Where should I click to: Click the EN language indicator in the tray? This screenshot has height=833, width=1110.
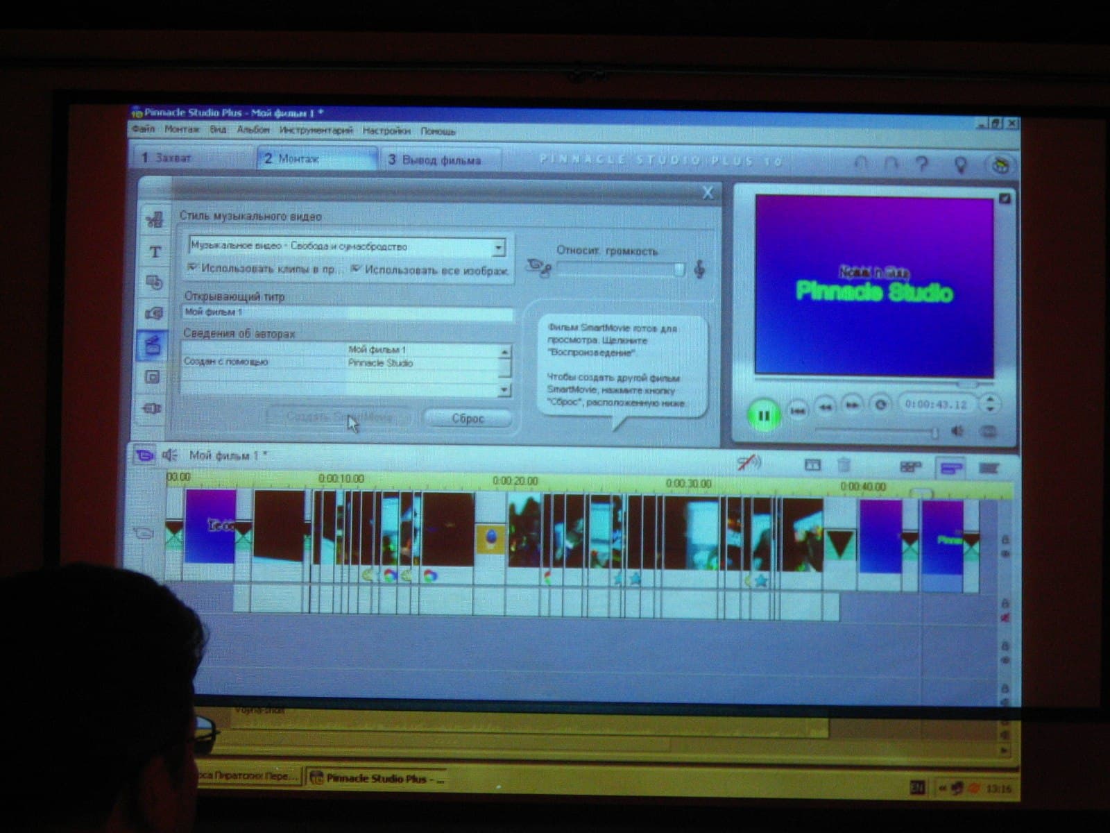click(917, 787)
